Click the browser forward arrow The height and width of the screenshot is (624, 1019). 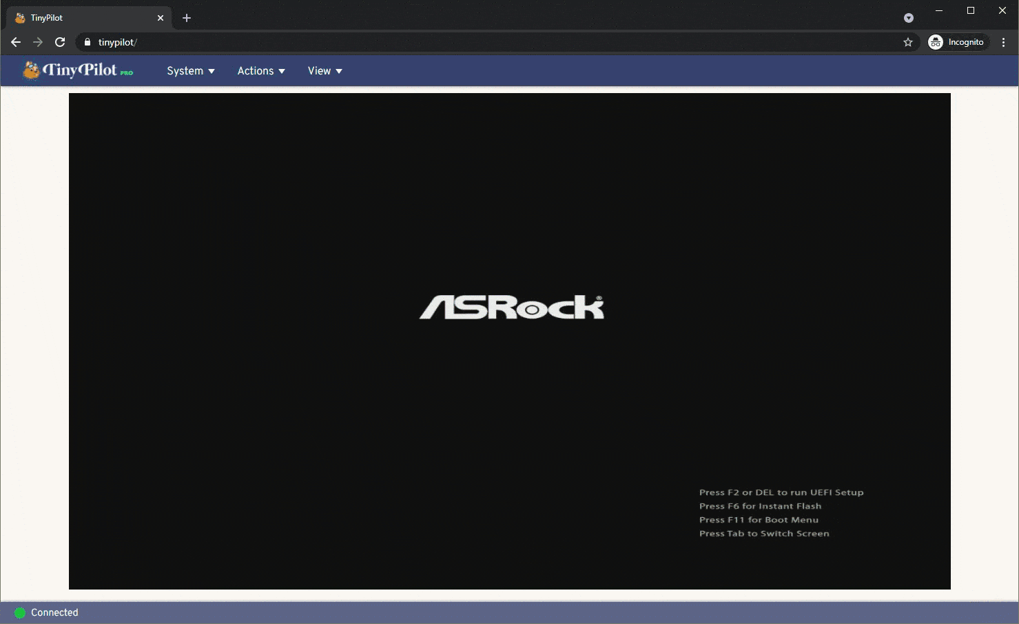(38, 42)
